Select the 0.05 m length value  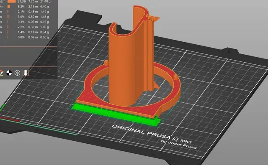pos(33,22)
